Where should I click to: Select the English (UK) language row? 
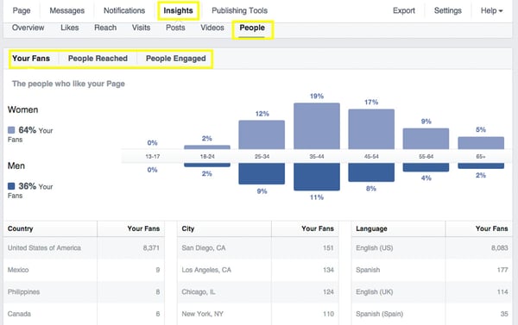point(433,292)
